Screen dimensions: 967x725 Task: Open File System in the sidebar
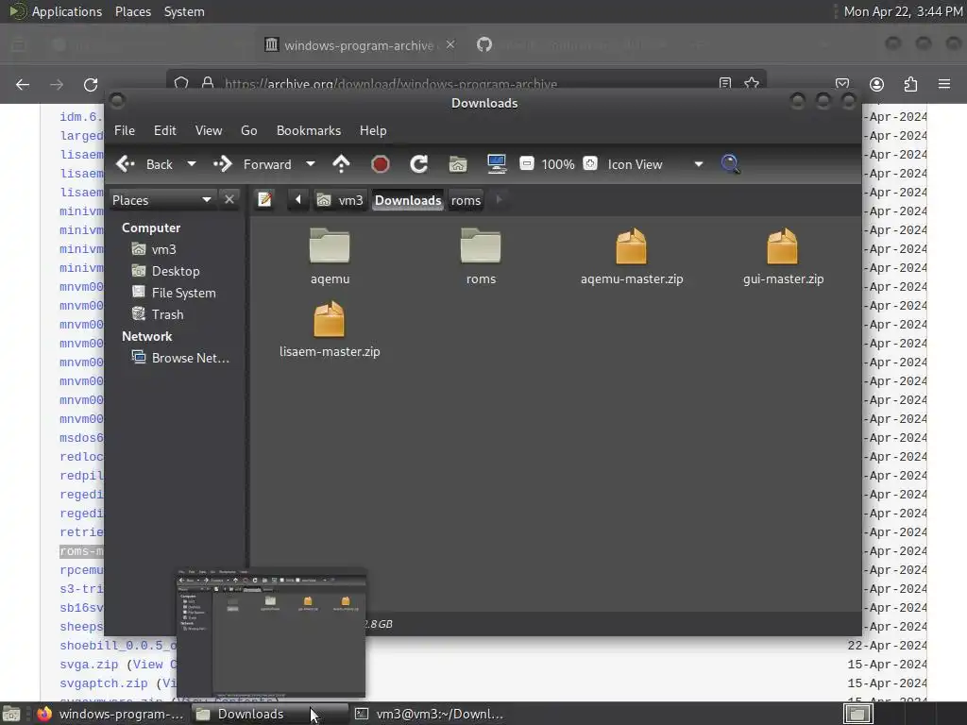174,293
